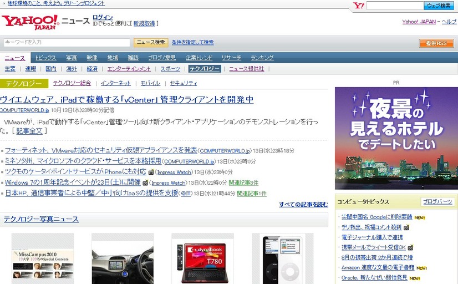Viewport: 458px width, 284px height.
Task: Focus the キーワードを入力 news search field
Action: pos(67,42)
